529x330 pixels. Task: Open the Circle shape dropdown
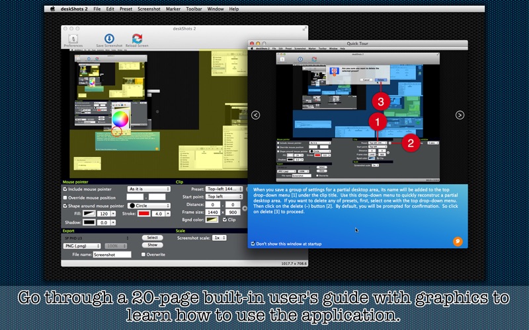pyautogui.click(x=149, y=205)
